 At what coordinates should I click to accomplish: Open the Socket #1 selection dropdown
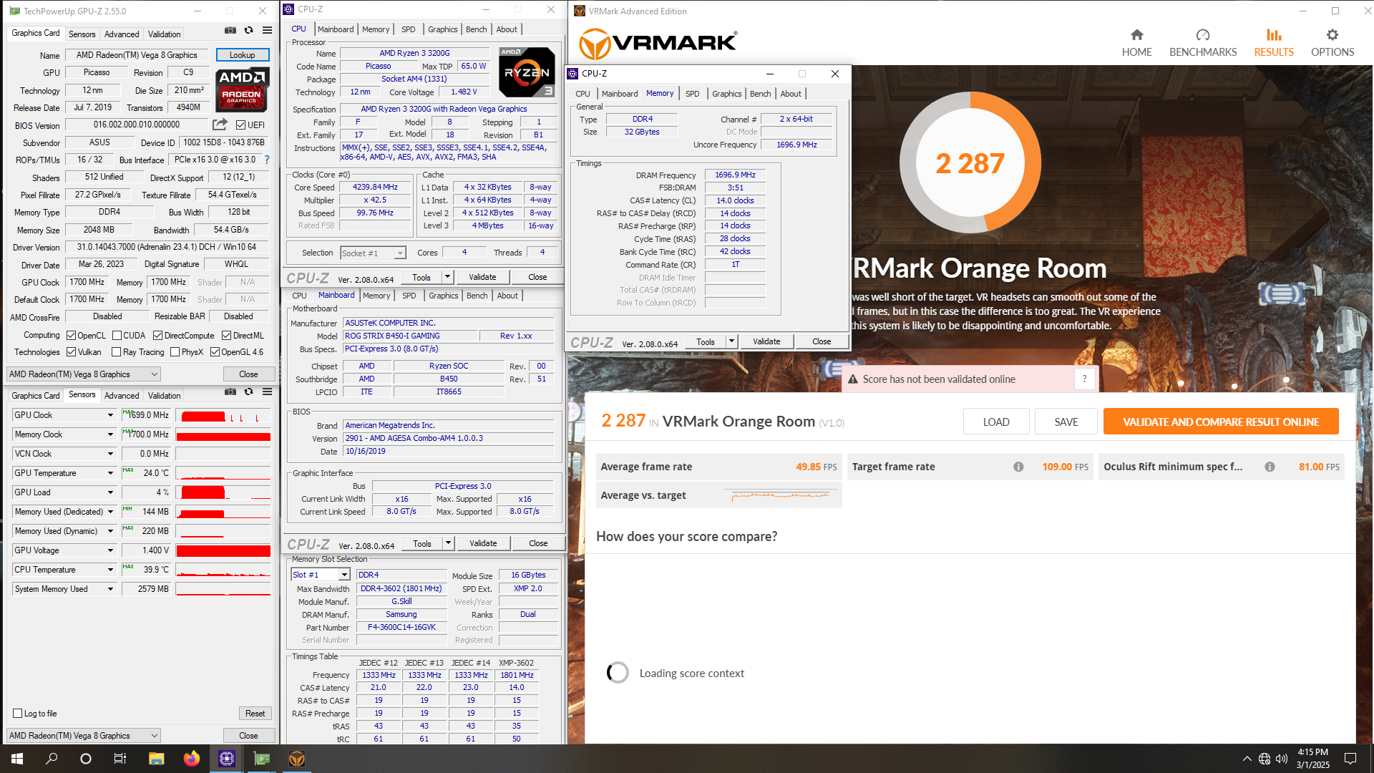(374, 253)
